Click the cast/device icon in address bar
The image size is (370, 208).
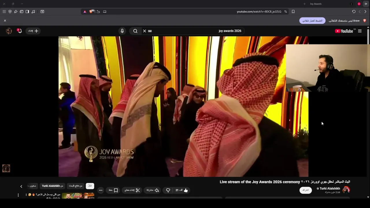pyautogui.click(x=105, y=12)
